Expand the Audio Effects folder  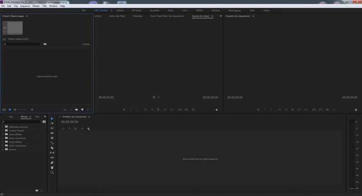3,134
